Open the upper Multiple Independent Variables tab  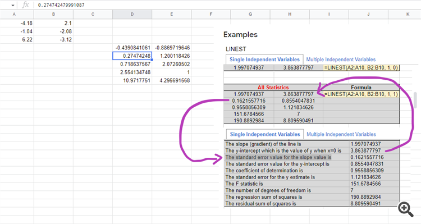341,60
